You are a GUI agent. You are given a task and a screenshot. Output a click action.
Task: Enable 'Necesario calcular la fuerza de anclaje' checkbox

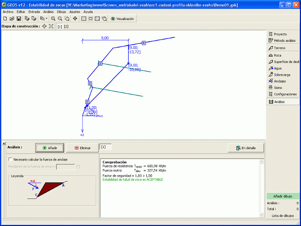pyautogui.click(x=10, y=159)
